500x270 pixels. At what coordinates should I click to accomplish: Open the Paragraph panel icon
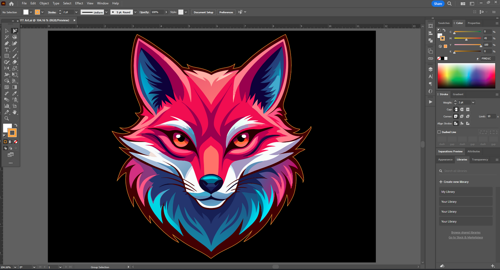pyautogui.click(x=430, y=84)
